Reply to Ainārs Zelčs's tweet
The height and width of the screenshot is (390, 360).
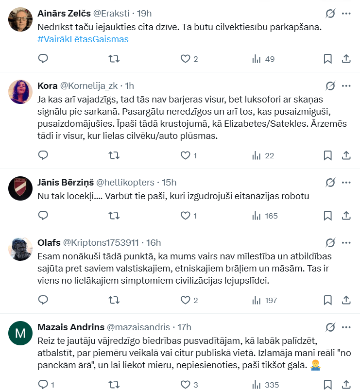point(43,59)
